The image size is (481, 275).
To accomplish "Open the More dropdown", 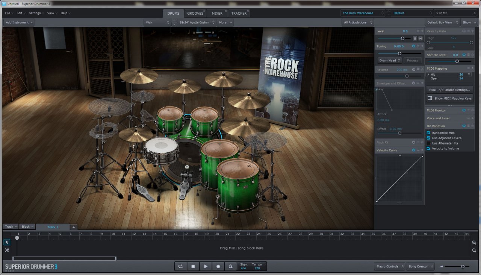I will 225,23.
